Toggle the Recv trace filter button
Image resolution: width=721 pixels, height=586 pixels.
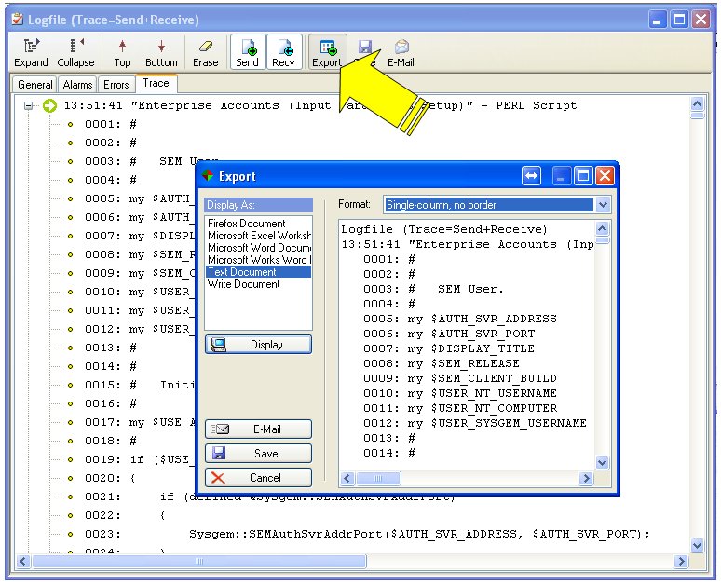point(283,52)
